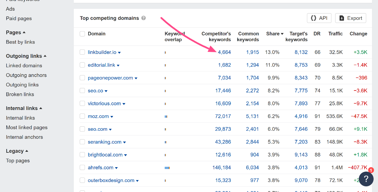The height and width of the screenshot is (192, 378).
Task: Open the seranking.com domain link
Action: pos(105,142)
